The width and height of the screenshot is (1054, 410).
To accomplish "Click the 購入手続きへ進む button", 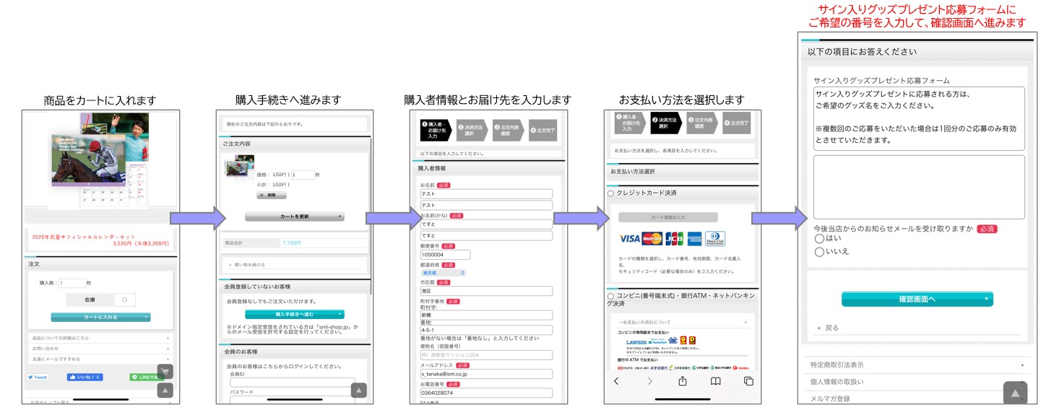I will (295, 314).
